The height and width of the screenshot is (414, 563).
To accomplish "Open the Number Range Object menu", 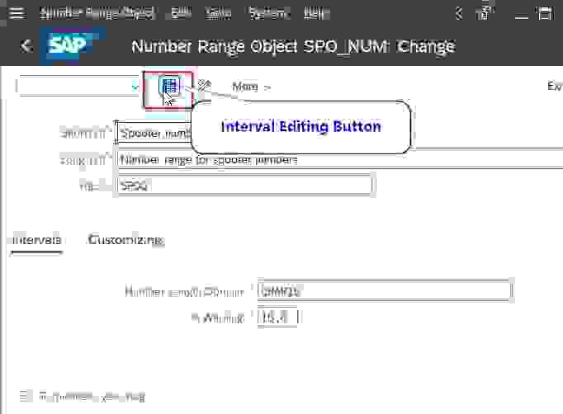I will 97,13.
